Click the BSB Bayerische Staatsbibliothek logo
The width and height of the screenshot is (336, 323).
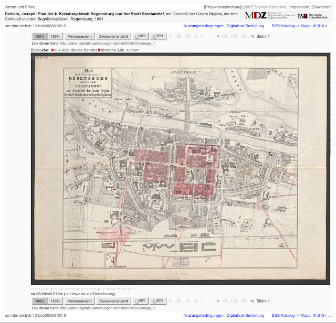coord(312,16)
